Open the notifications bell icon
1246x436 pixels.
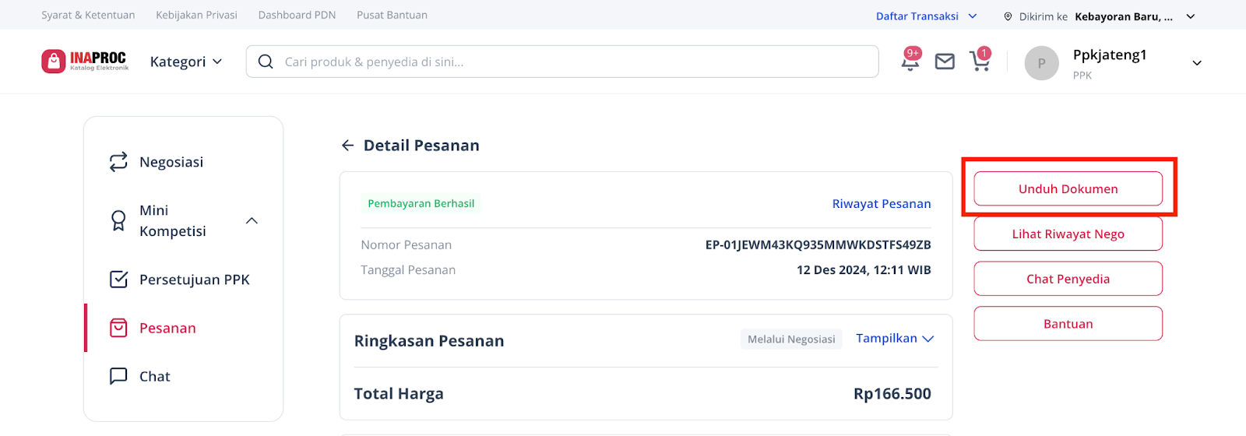pyautogui.click(x=910, y=62)
